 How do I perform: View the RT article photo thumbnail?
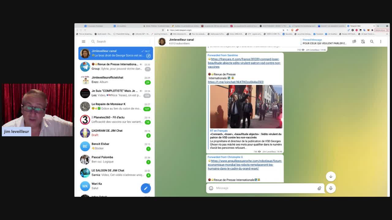coord(246,107)
